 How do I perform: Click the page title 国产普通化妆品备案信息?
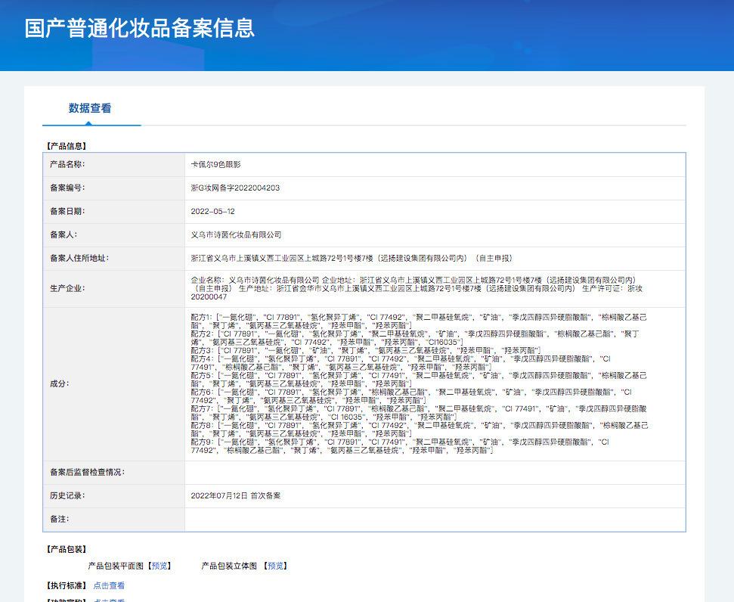[140, 28]
